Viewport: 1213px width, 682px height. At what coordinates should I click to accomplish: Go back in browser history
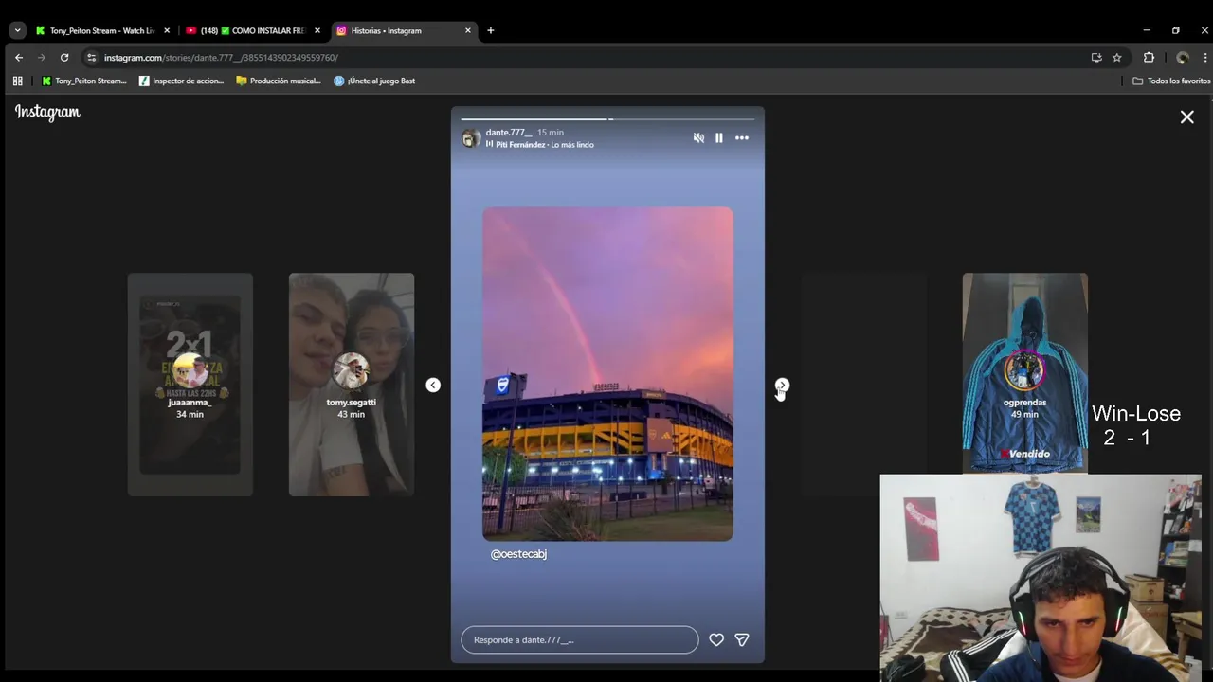pyautogui.click(x=19, y=58)
